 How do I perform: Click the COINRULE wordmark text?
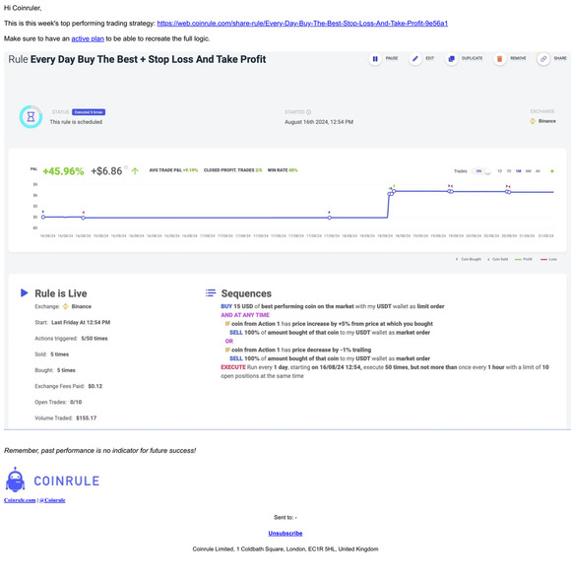pyautogui.click(x=67, y=481)
